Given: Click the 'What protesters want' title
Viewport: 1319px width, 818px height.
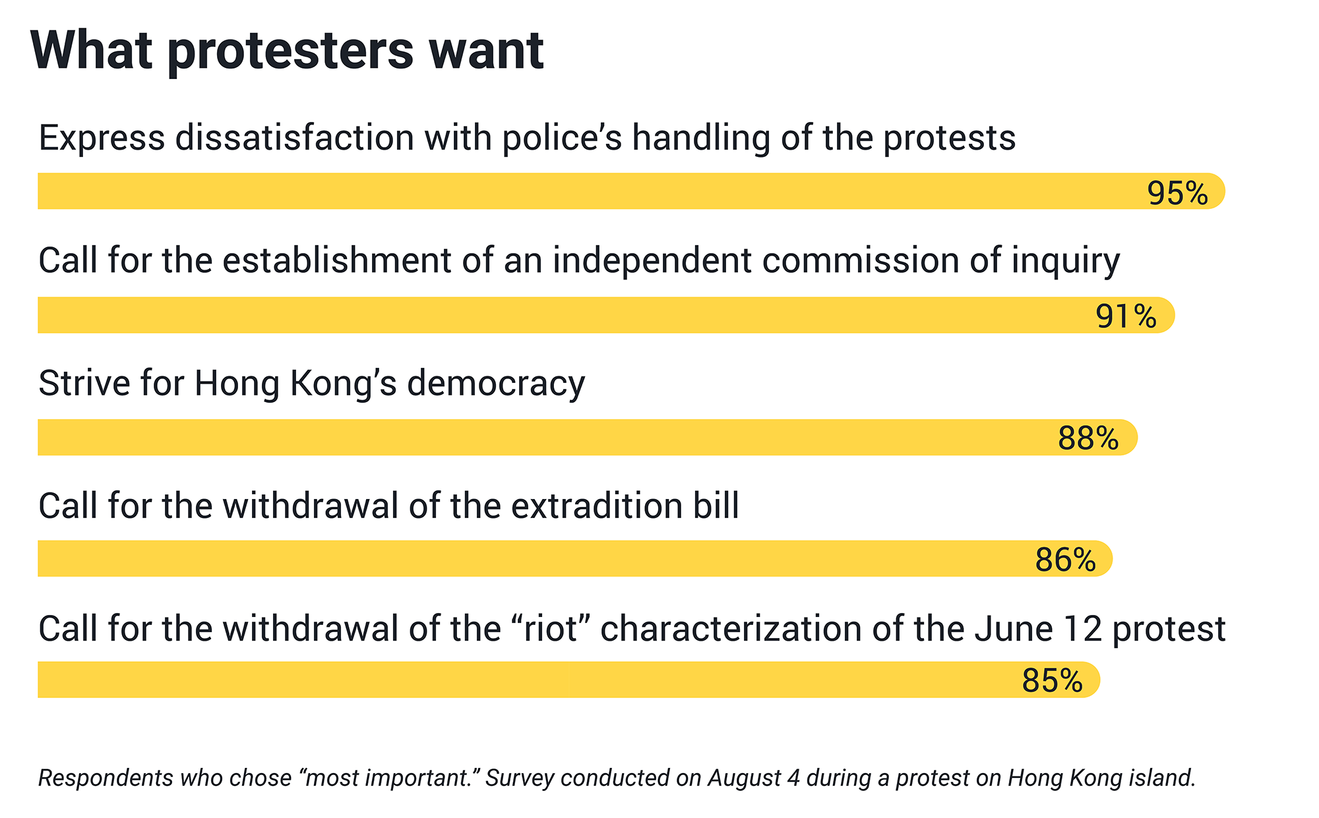Looking at the screenshot, I should 287,51.
